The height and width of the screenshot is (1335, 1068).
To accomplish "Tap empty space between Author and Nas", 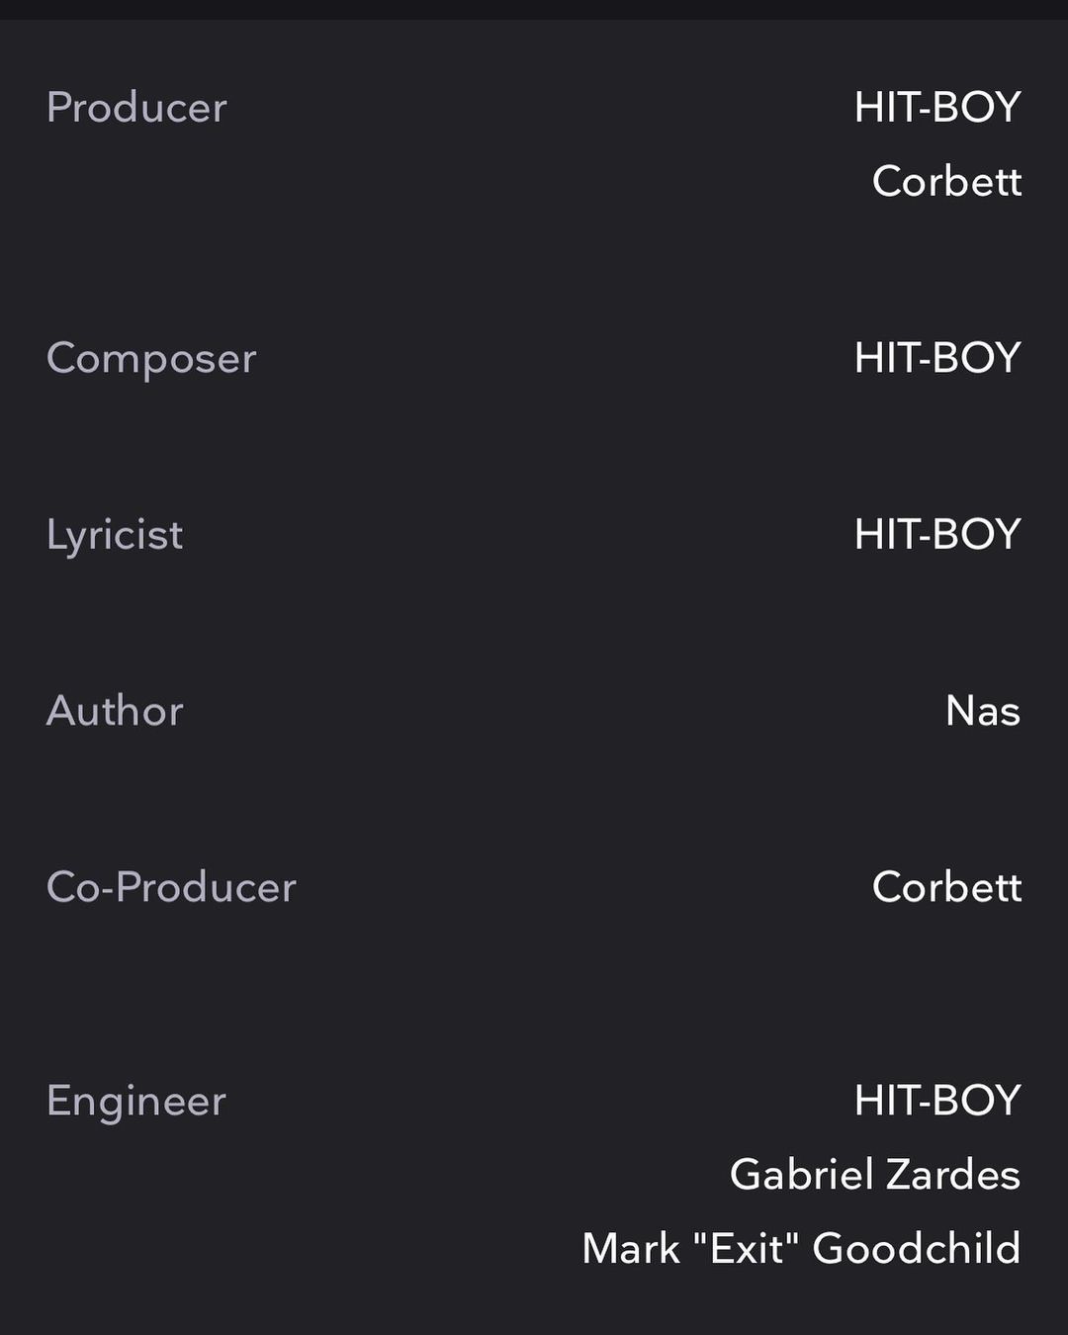I will (x=564, y=710).
